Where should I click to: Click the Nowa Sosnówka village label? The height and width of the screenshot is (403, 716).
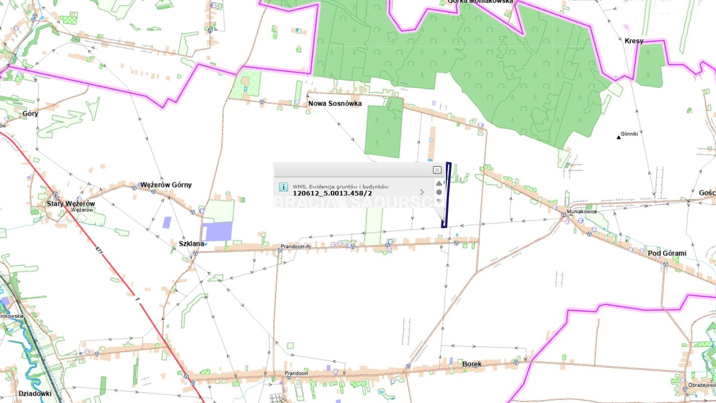pyautogui.click(x=334, y=104)
